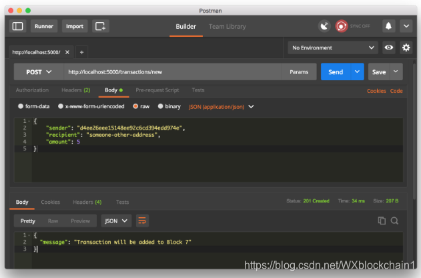The height and width of the screenshot is (278, 421).
Task: Open the Params editor
Action: point(299,72)
